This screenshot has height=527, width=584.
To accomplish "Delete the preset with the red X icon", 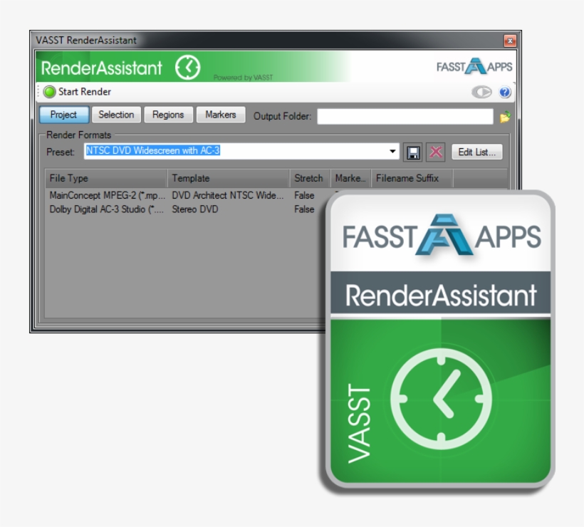I will (x=435, y=151).
